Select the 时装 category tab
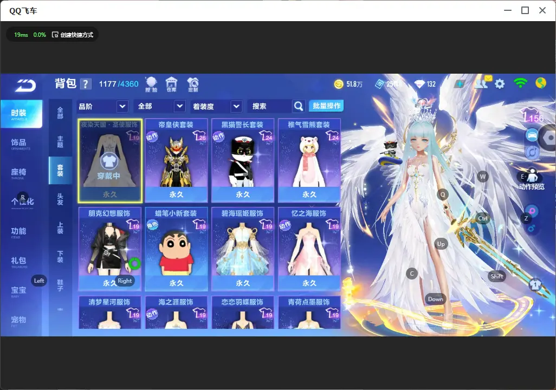556x390 pixels. (21, 114)
